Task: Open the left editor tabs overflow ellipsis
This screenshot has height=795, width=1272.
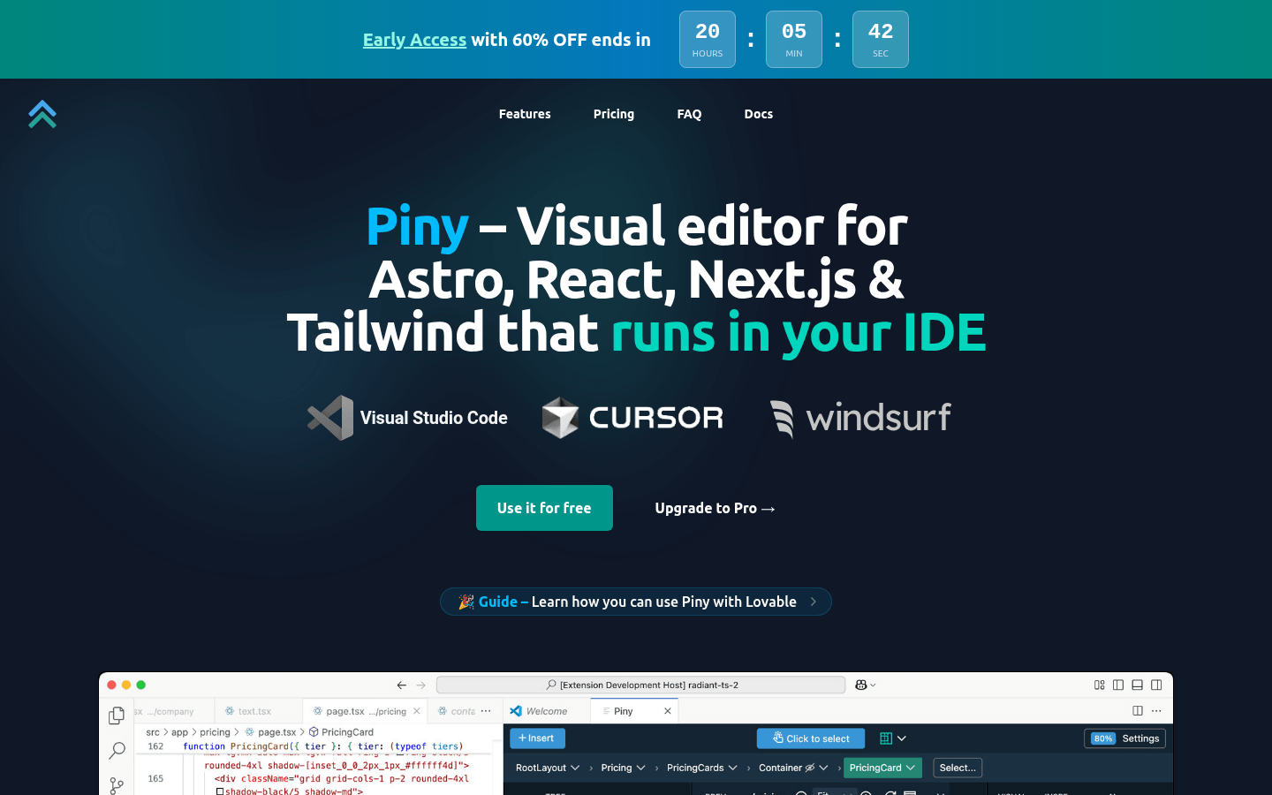Action: (486, 710)
